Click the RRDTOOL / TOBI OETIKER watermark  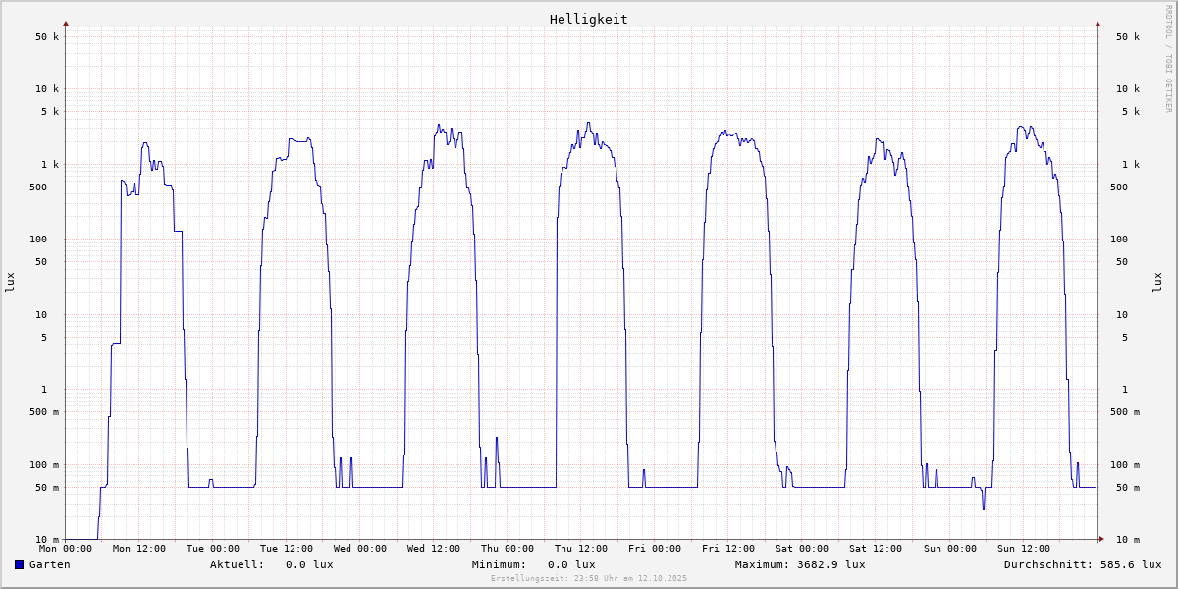click(1168, 58)
